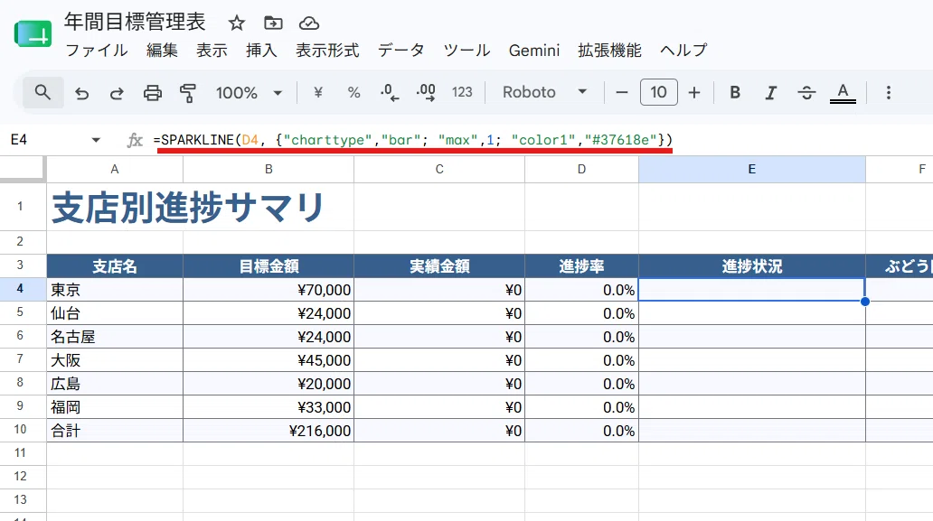The width and height of the screenshot is (933, 521).
Task: Undo the last action
Action: pos(81,93)
